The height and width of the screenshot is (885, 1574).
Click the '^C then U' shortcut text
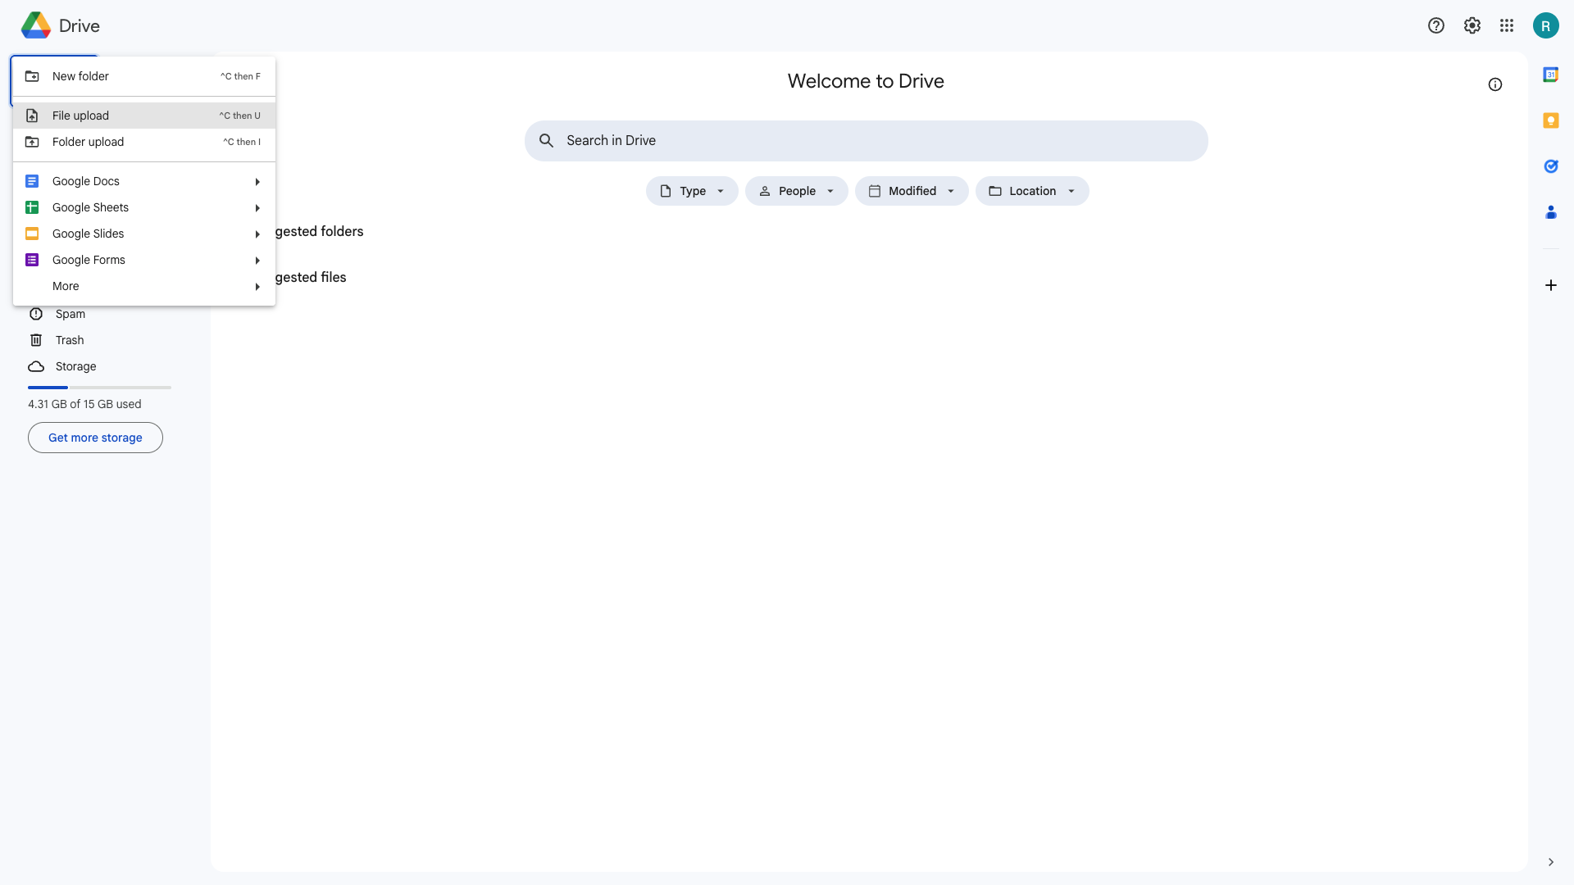click(240, 116)
